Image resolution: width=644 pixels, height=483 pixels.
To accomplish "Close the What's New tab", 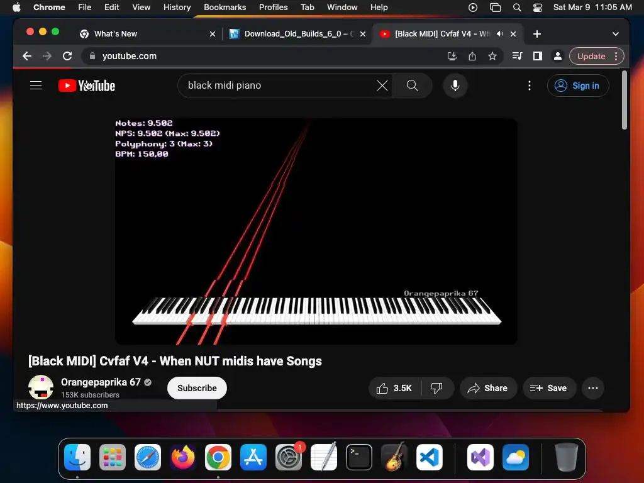I will (x=213, y=34).
